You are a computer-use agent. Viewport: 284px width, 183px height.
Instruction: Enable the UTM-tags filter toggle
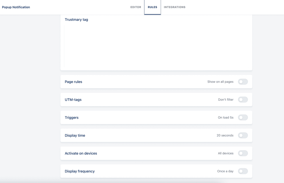[243, 100]
